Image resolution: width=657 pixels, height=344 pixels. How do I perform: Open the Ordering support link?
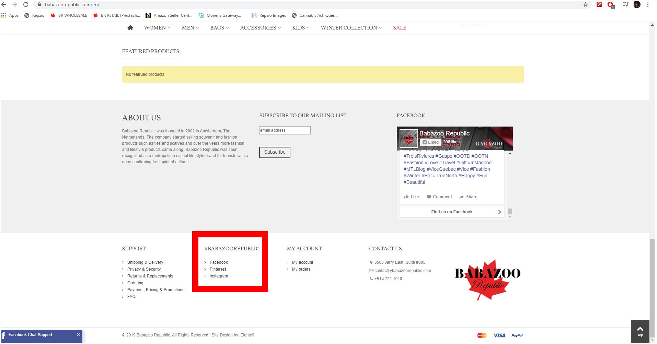coord(135,283)
